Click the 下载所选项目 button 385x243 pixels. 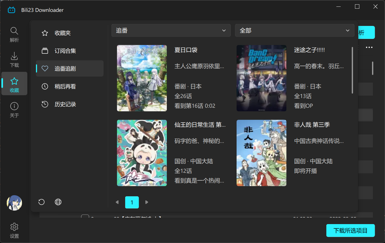(x=350, y=230)
